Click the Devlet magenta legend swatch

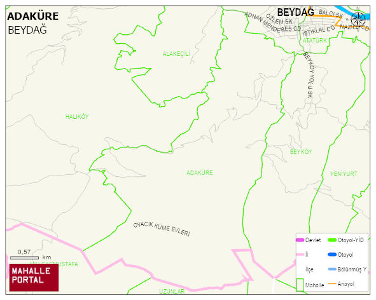(x=300, y=240)
